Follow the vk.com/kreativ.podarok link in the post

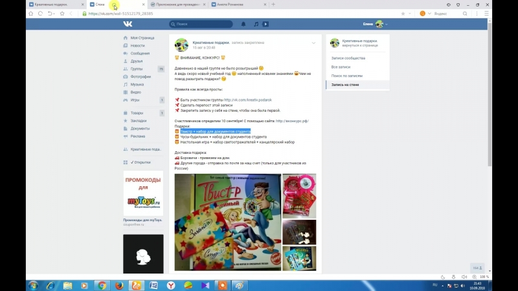pyautogui.click(x=248, y=100)
